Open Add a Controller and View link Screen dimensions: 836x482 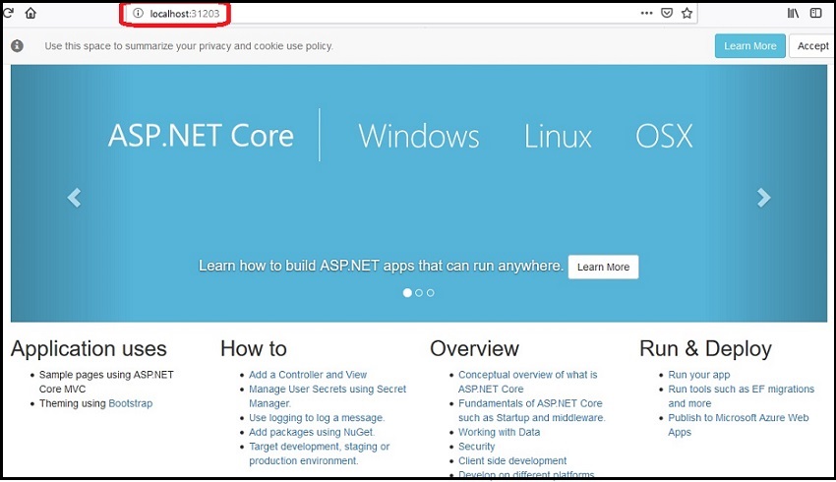click(308, 375)
